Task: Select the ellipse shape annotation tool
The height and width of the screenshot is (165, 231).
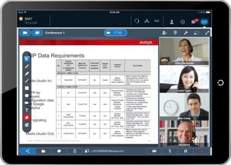Action: 27,96
